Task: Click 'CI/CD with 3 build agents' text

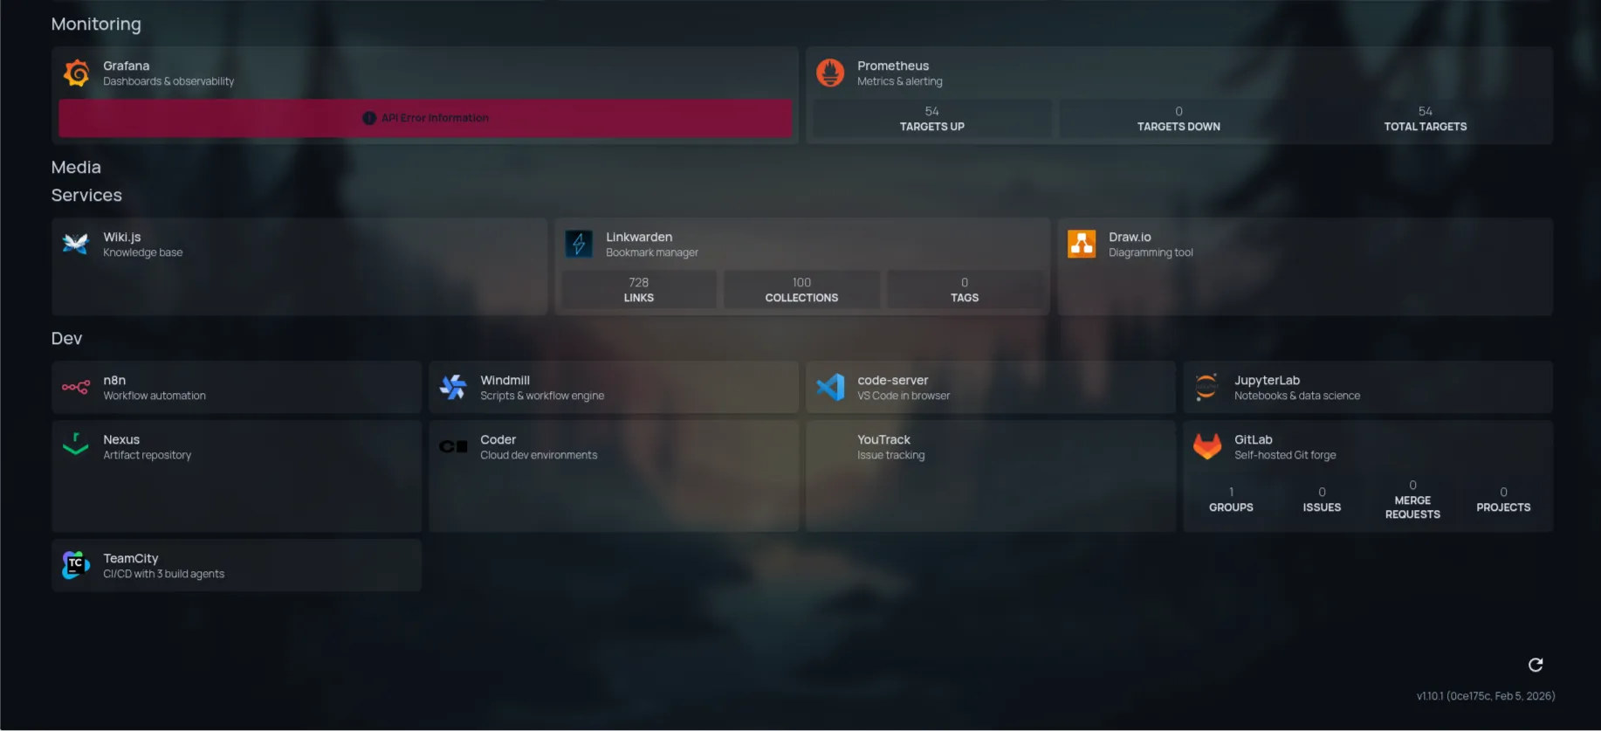Action: pyautogui.click(x=164, y=574)
